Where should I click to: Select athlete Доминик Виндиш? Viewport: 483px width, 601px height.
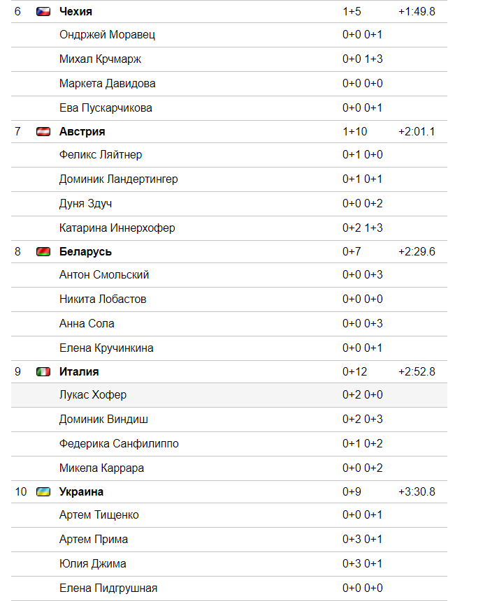click(103, 420)
